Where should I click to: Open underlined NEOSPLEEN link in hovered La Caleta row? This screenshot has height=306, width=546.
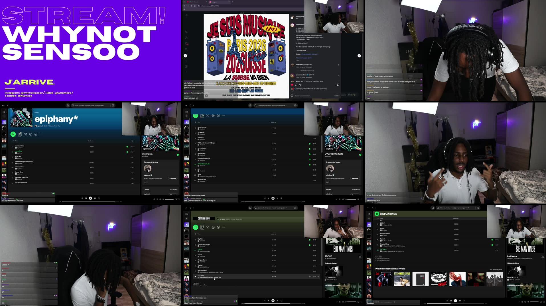click(x=217, y=278)
